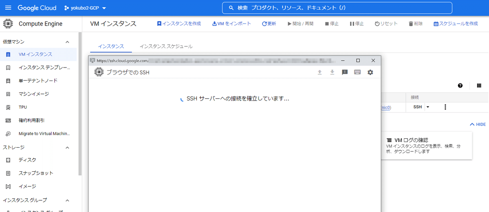
Task: Switch to インスタンス スケジュール tab
Action: [166, 46]
